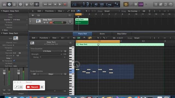Switch to the Step Editor tab
The image size is (175, 98).
(122, 34)
